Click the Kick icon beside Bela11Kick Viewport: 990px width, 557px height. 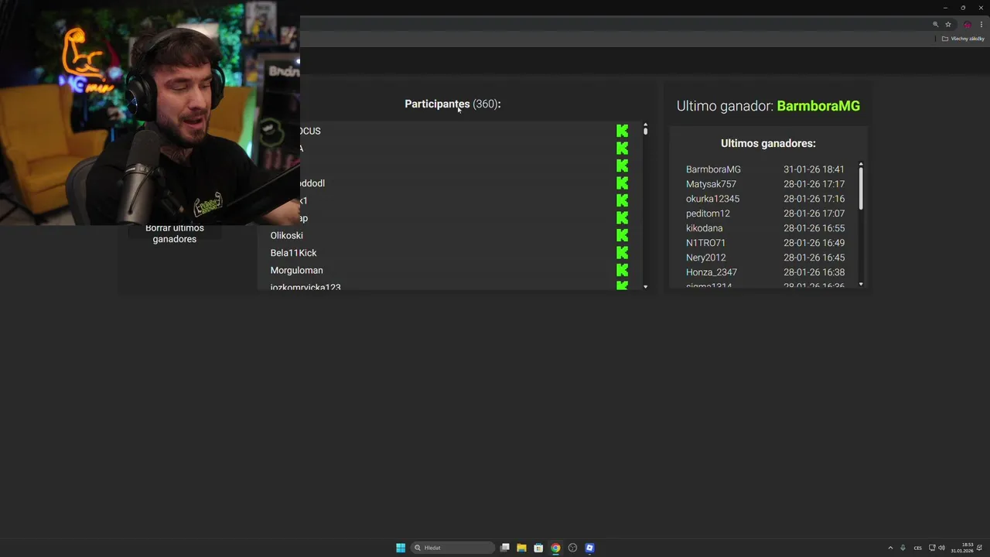point(623,253)
